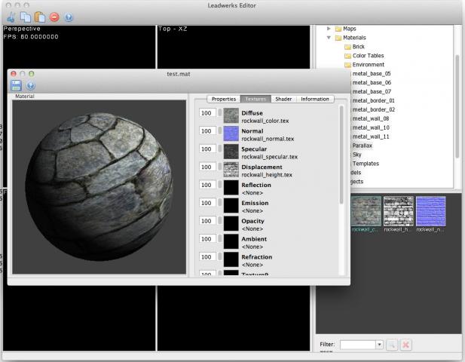Click the Diffuse value field showing 100

coord(206,113)
